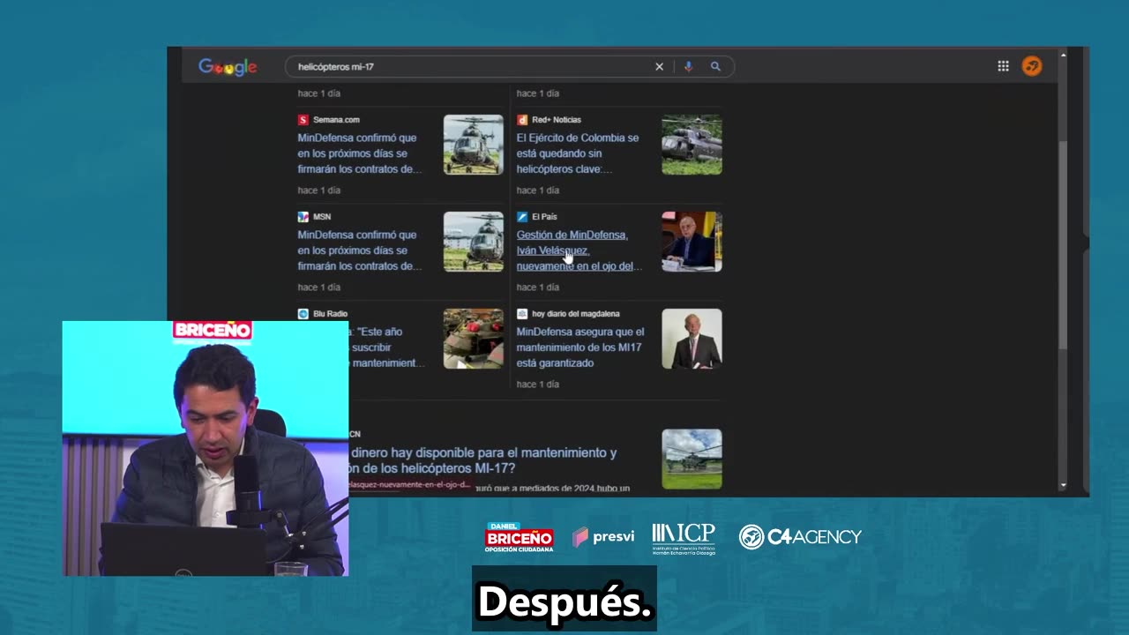The width and height of the screenshot is (1129, 635).
Task: Click hace 1 día under the El País result
Action: coord(538,288)
